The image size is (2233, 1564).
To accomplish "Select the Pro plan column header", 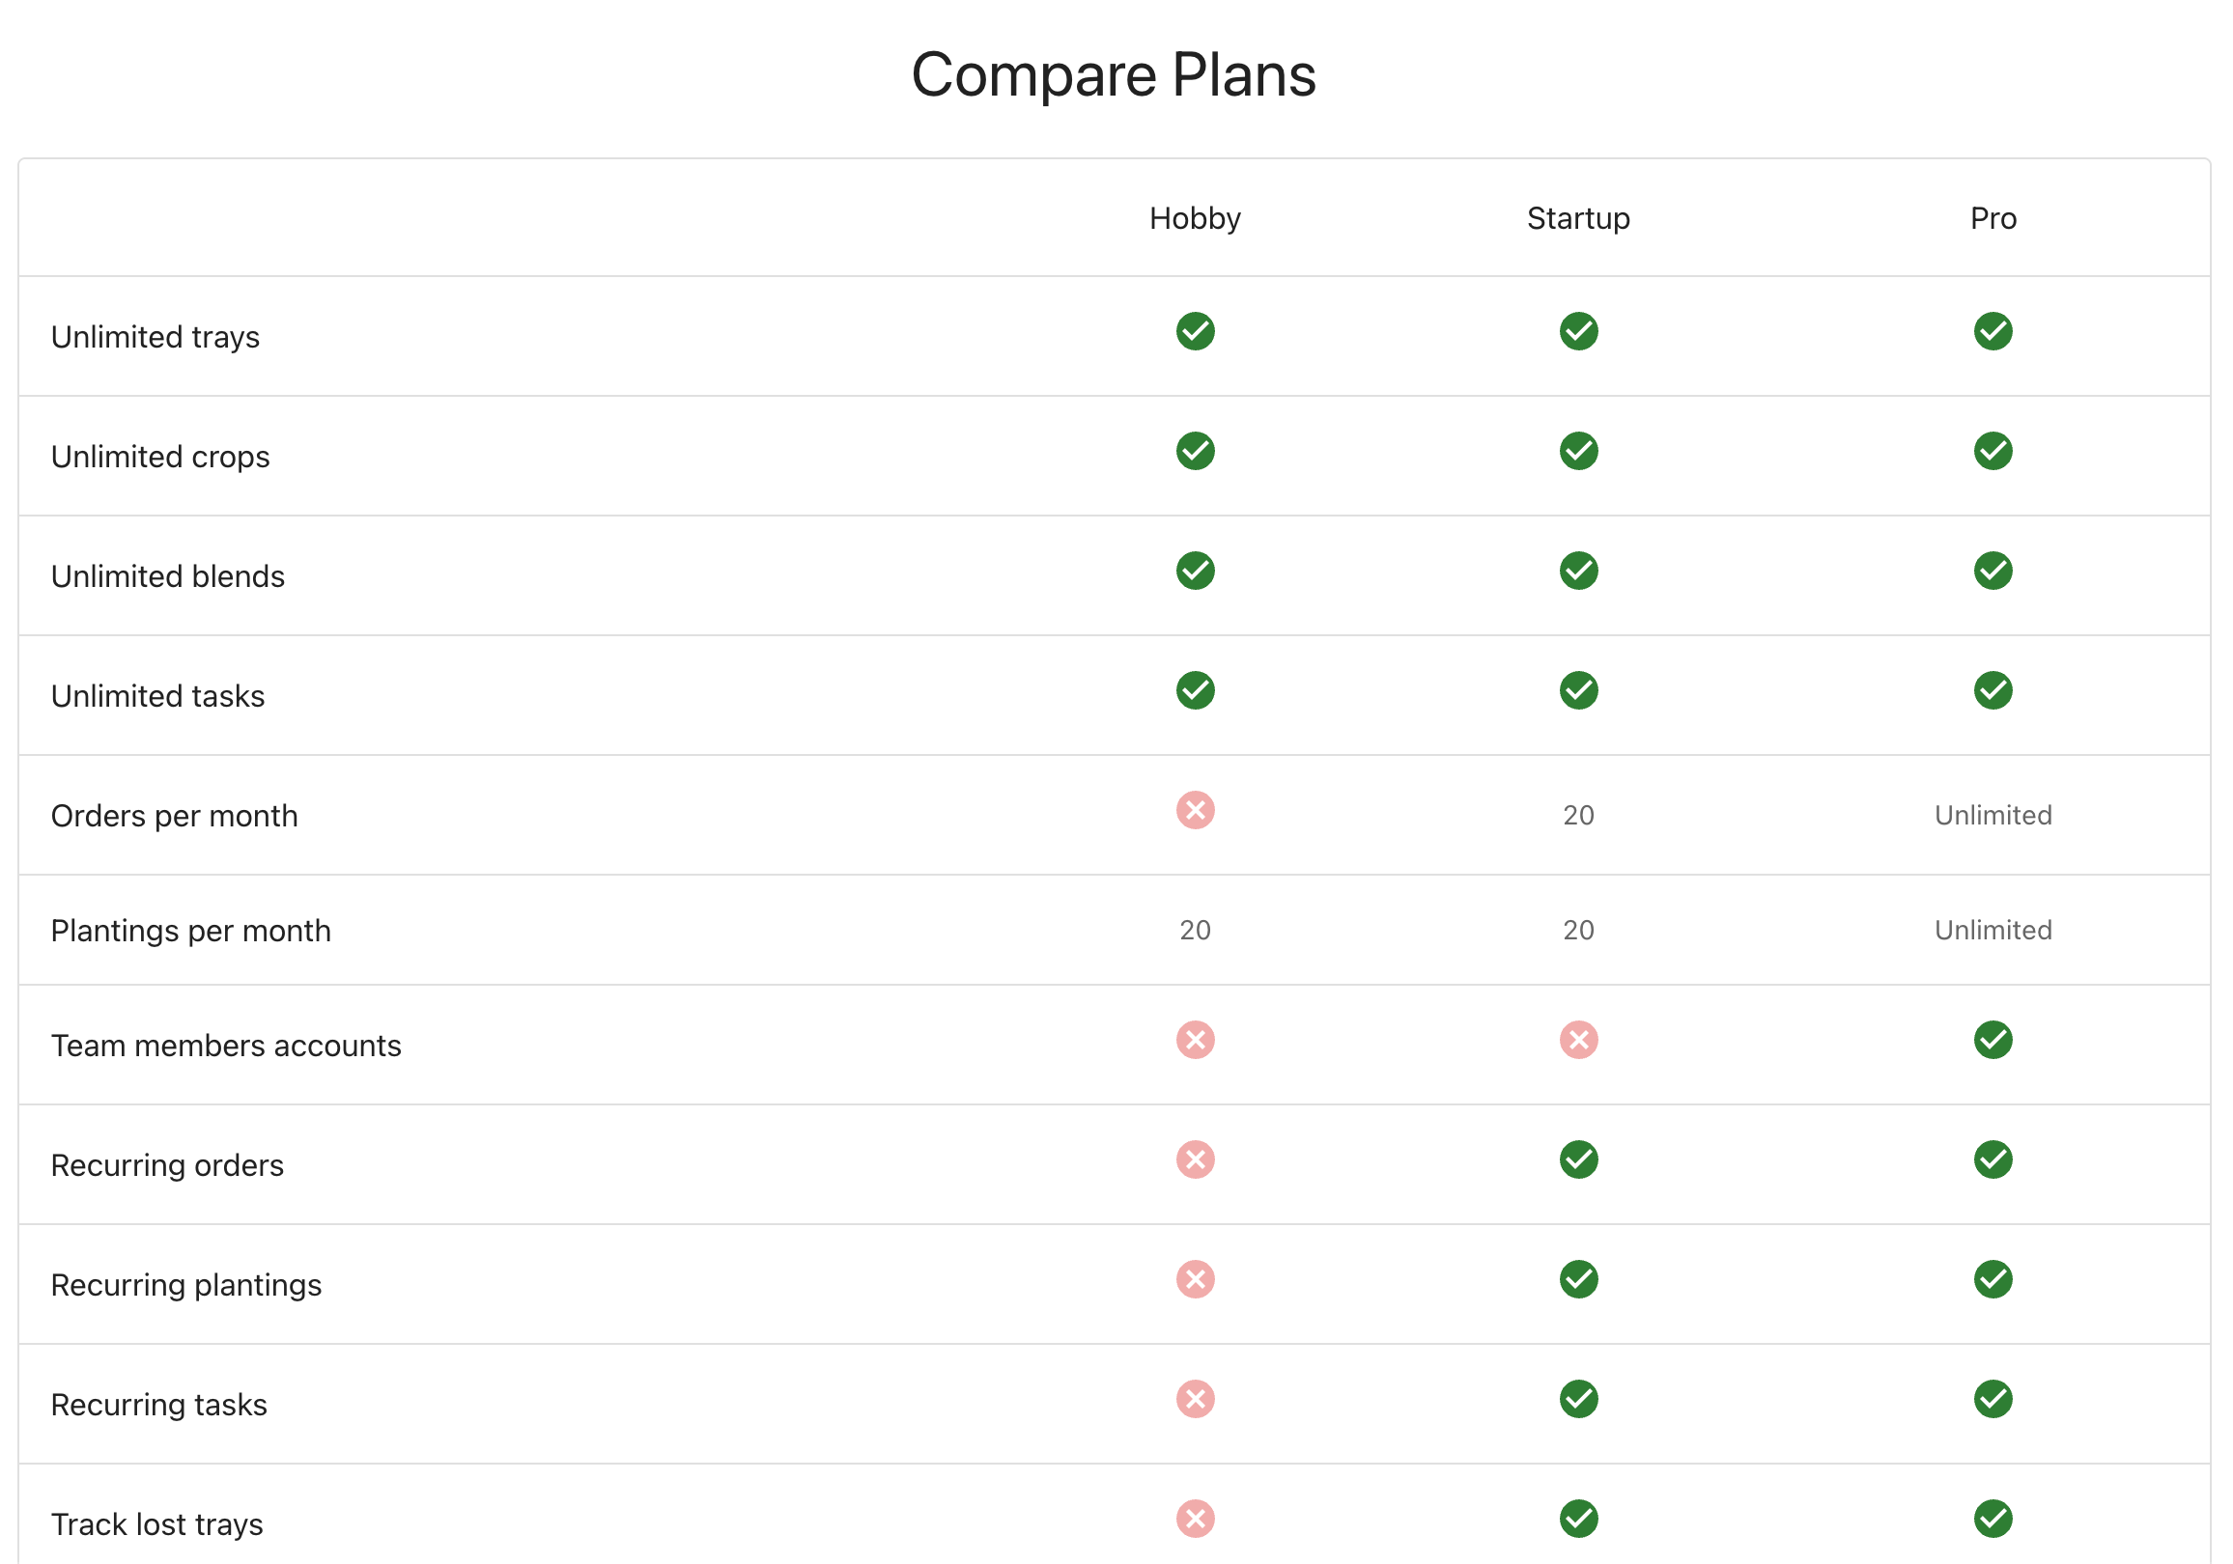I will pos(1993,219).
